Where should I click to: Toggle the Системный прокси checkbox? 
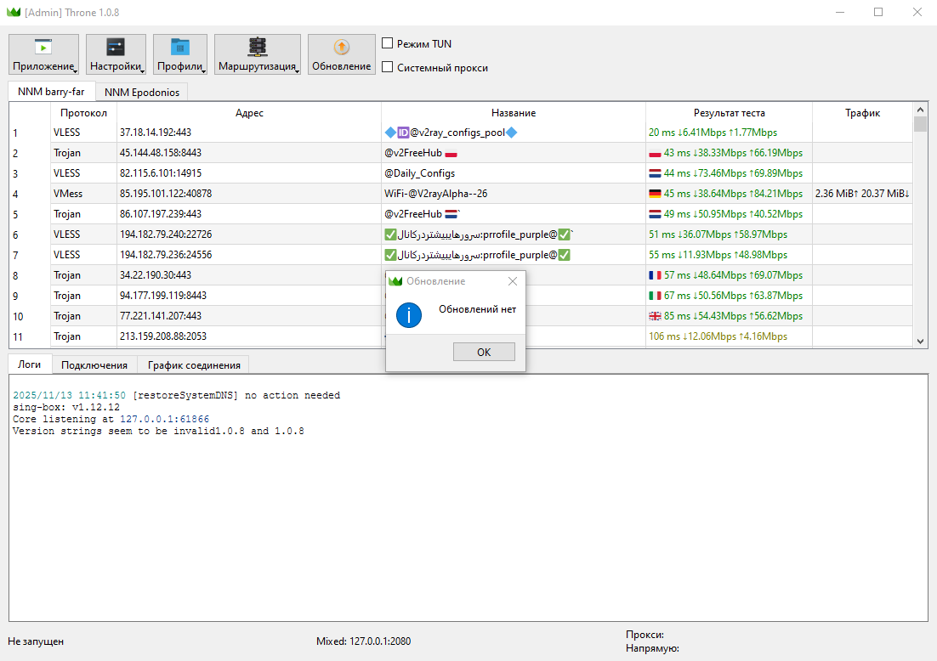[388, 67]
